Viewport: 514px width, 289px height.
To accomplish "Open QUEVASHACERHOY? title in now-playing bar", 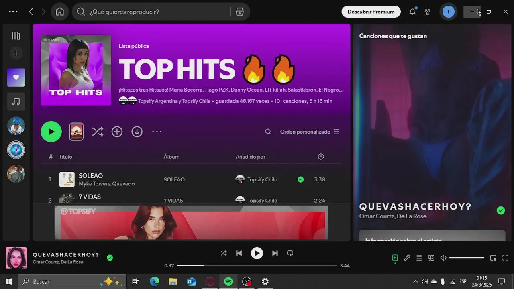I will pyautogui.click(x=66, y=255).
